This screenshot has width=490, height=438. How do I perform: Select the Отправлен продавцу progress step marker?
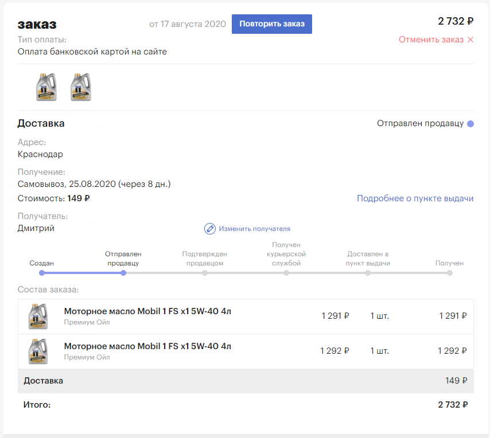coord(123,273)
